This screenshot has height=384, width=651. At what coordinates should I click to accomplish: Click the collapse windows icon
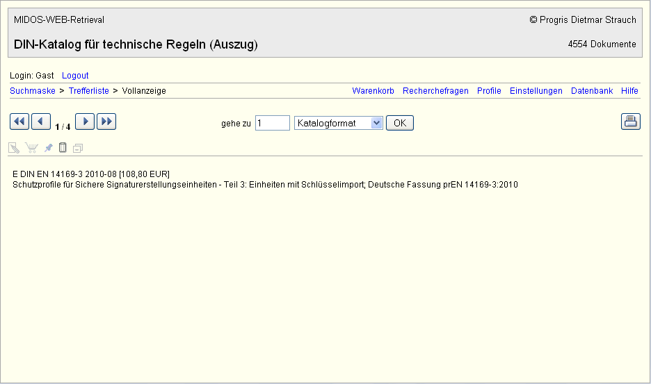point(78,148)
